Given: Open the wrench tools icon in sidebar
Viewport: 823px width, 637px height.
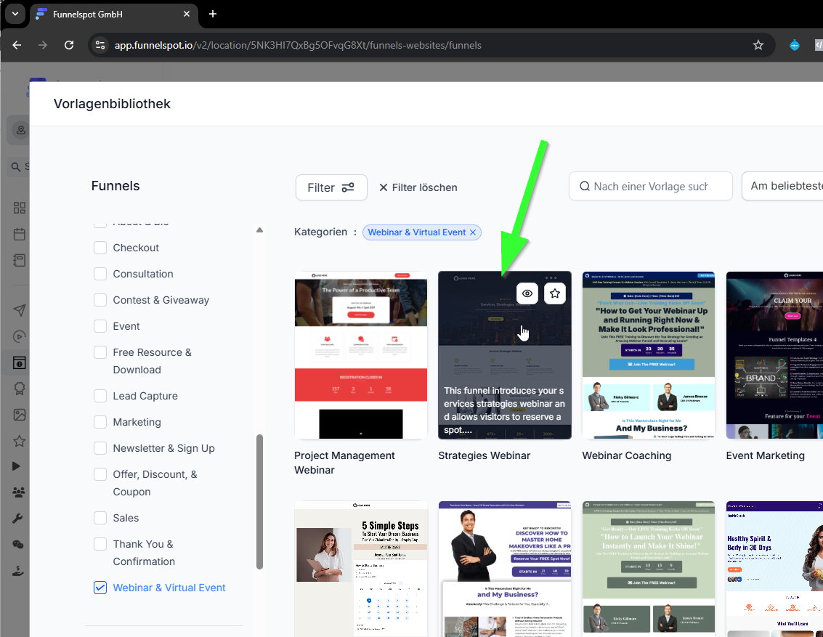Looking at the screenshot, I should tap(17, 519).
